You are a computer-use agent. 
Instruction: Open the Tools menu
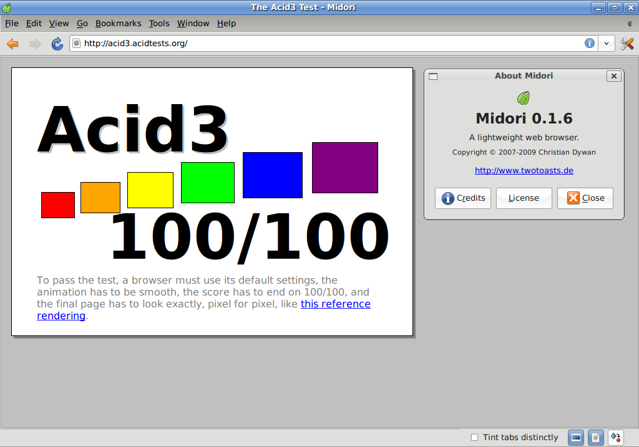point(159,24)
